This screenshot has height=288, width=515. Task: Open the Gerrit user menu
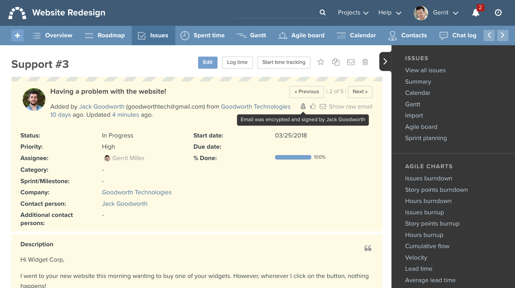click(x=445, y=13)
